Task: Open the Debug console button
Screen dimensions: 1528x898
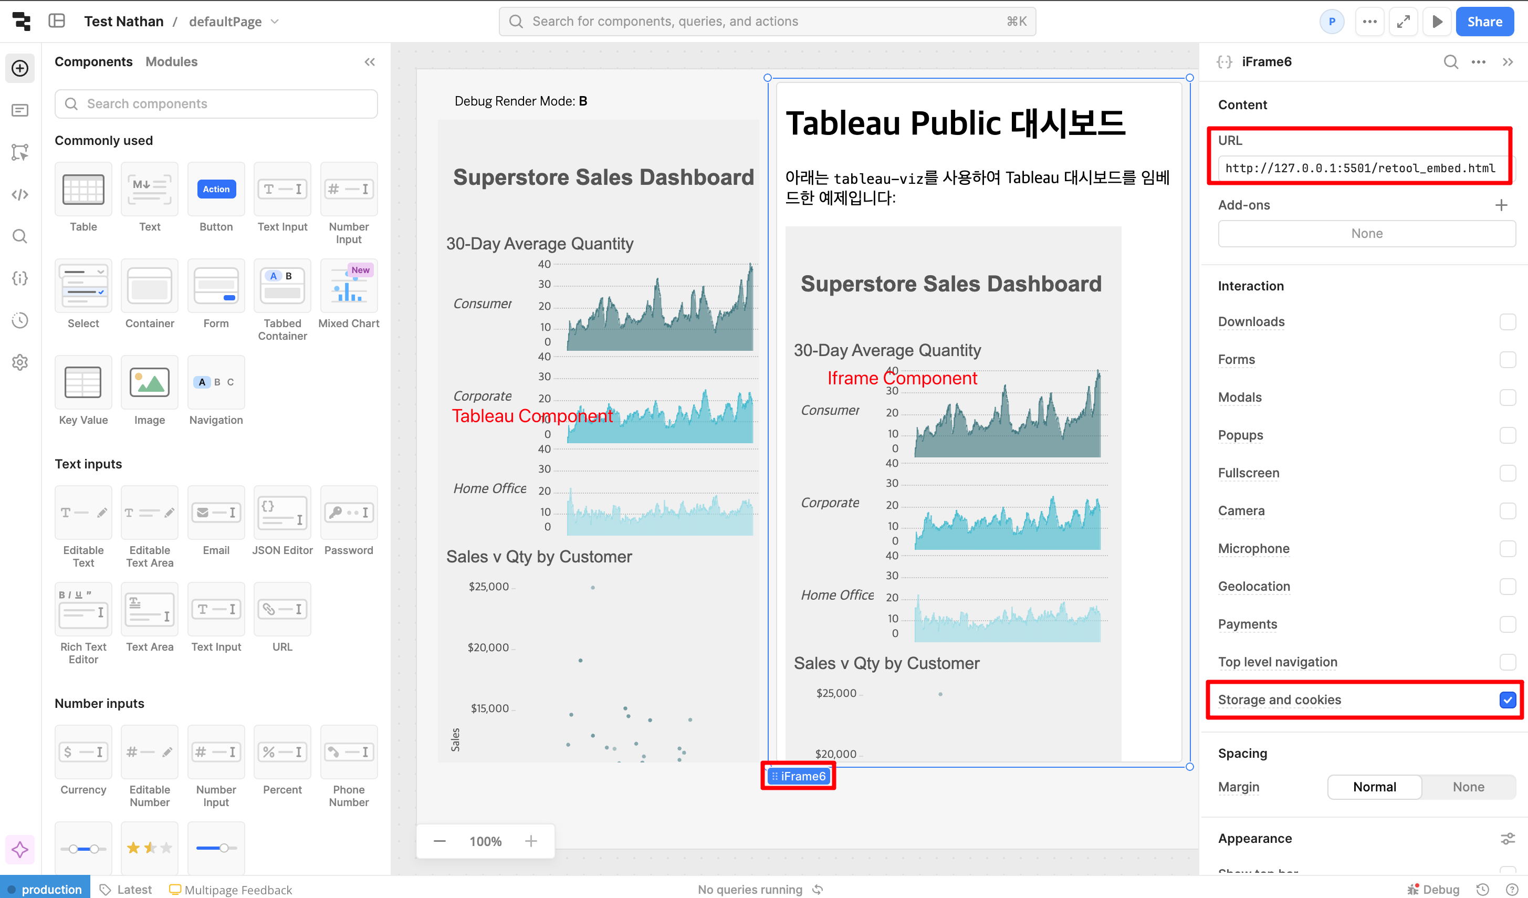Action: [1433, 890]
